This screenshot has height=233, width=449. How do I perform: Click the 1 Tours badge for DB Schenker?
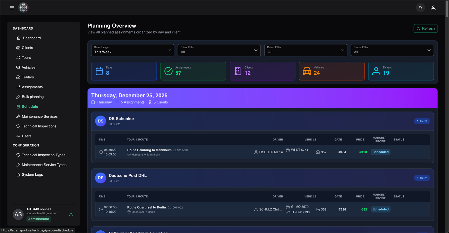422,121
